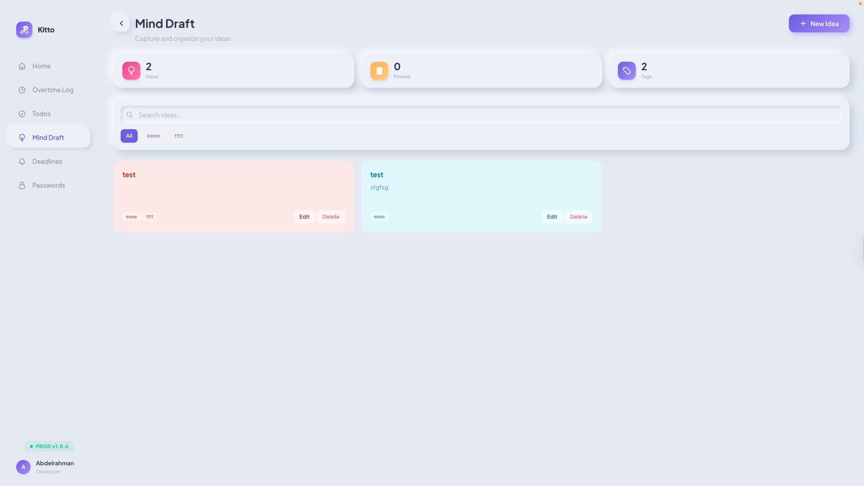Click the pink lightbulb Ideas icon
This screenshot has height=486, width=864.
131,71
